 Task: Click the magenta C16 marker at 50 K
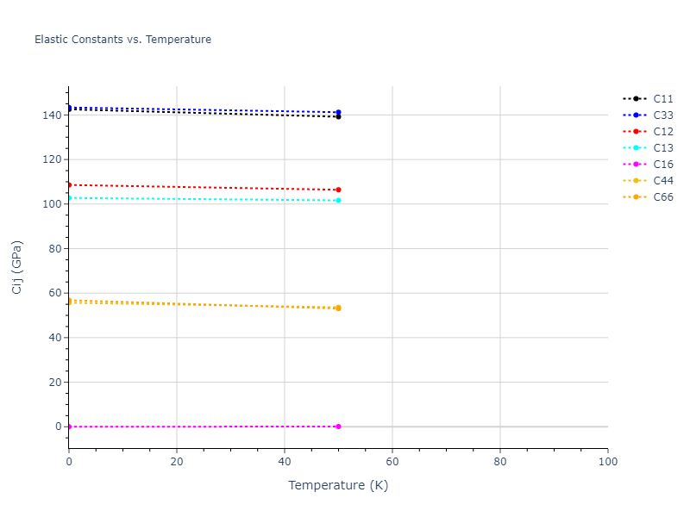point(338,427)
